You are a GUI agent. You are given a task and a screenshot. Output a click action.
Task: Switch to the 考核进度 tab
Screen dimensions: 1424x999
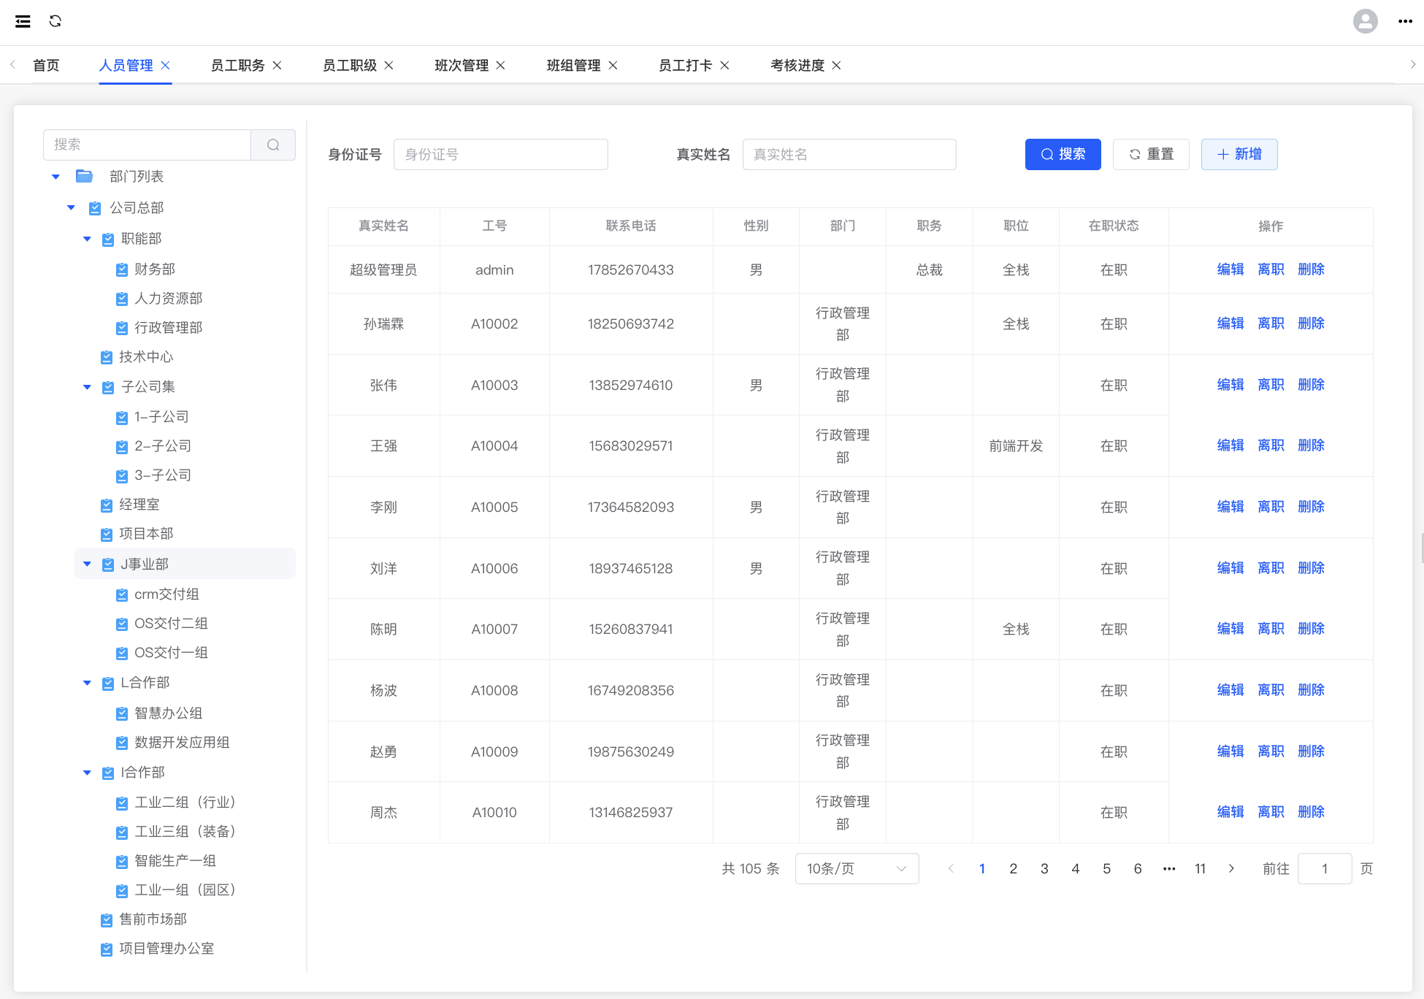(797, 65)
